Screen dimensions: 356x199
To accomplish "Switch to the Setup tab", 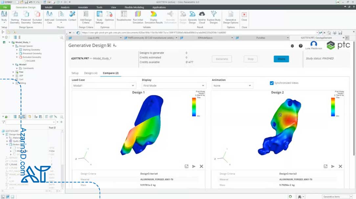I will click(x=75, y=73).
